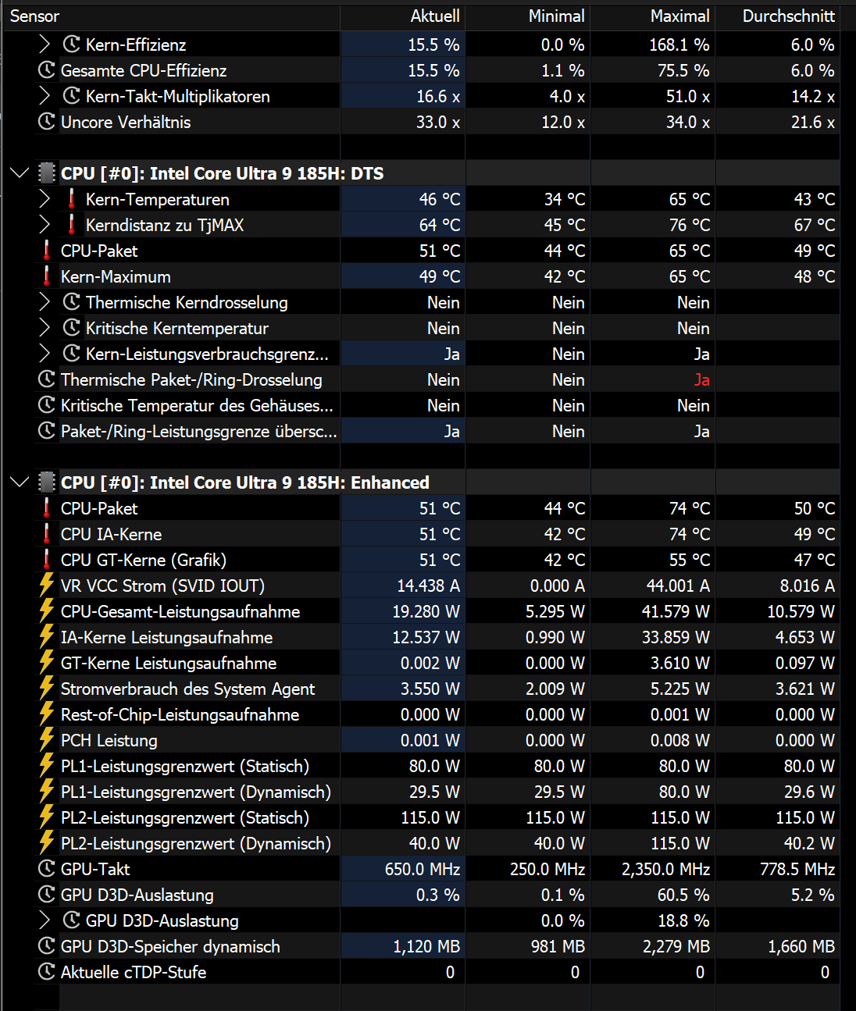Click thermometer icon of Kern-Temperaturen

[72, 199]
